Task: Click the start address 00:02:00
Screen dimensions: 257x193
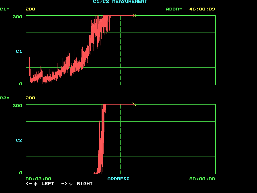Action: [39, 179]
